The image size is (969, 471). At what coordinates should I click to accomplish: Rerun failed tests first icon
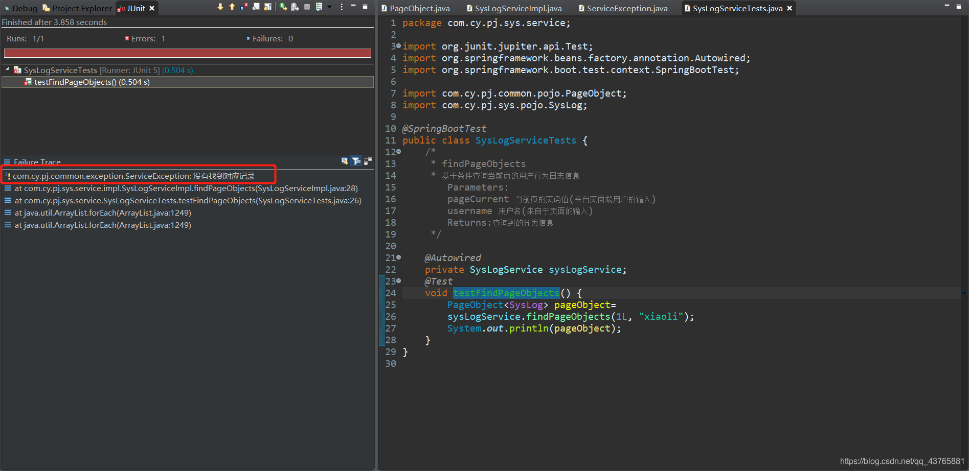click(x=295, y=7)
